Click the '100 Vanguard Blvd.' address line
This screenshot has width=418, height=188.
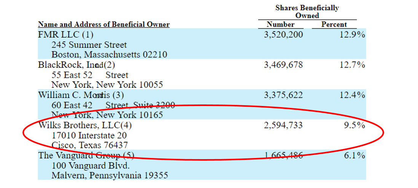91,166
